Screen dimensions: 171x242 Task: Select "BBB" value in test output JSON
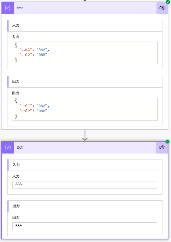(x=42, y=111)
